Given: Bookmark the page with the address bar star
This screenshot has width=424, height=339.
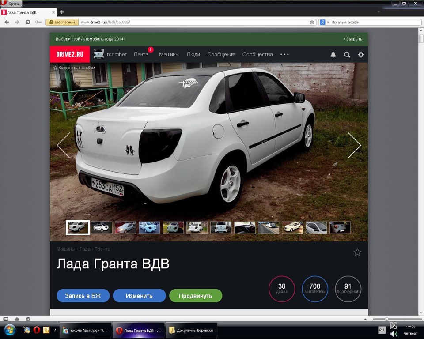Looking at the screenshot, I should tap(312, 22).
